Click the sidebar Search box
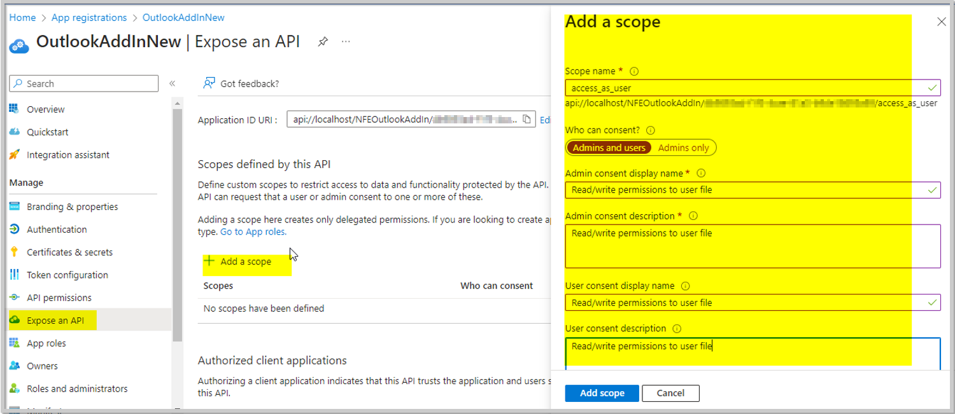This screenshot has width=955, height=414. coord(84,83)
